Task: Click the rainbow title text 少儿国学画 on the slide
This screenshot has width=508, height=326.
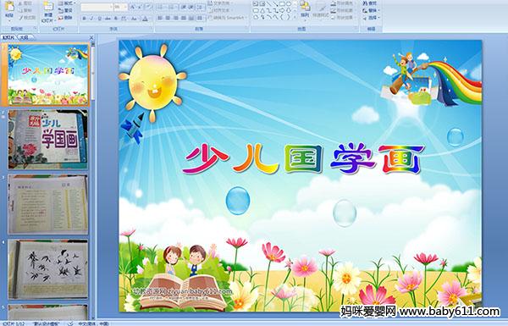Action: coord(303,159)
